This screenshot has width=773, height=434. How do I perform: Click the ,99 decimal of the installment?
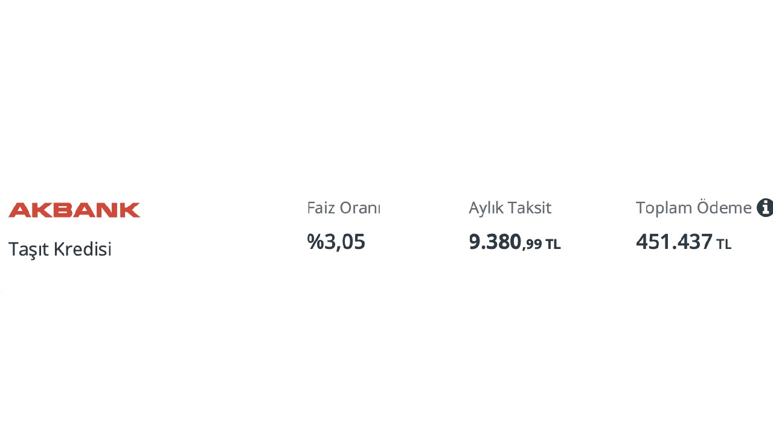pos(532,245)
